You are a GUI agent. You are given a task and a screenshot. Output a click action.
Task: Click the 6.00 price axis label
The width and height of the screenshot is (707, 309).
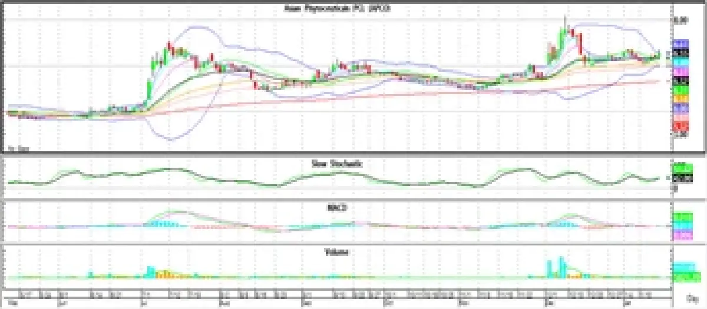click(x=680, y=20)
